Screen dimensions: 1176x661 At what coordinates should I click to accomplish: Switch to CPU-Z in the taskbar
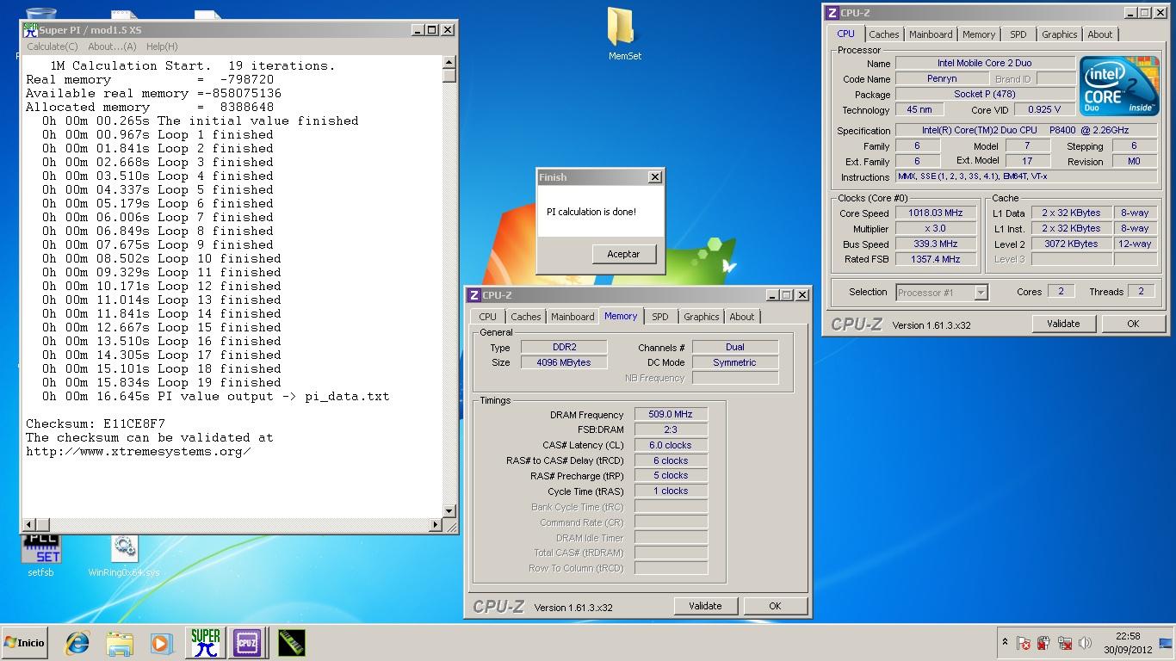tap(247, 643)
